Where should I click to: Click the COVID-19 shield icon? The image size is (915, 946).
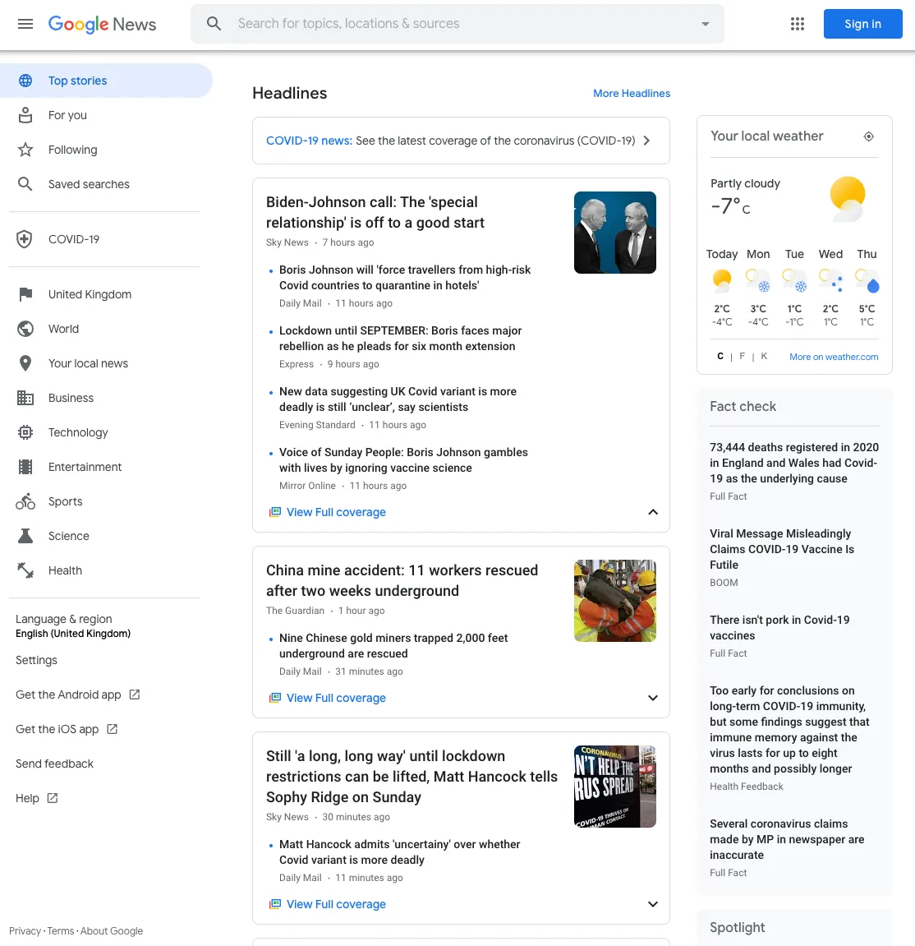click(x=25, y=239)
